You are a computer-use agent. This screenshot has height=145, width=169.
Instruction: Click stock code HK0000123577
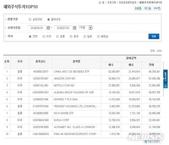tap(41, 72)
